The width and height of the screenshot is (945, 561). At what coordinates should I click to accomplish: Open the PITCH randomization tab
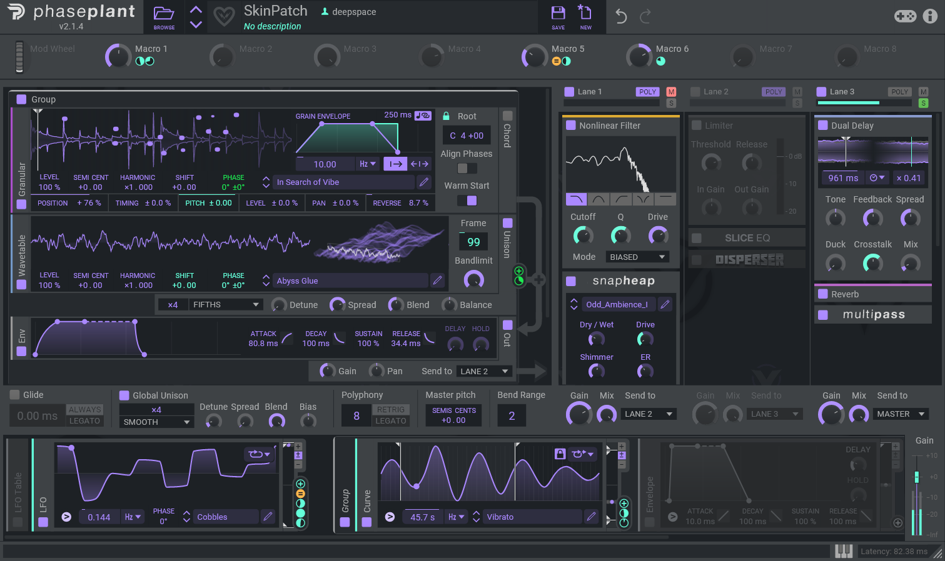coord(208,203)
